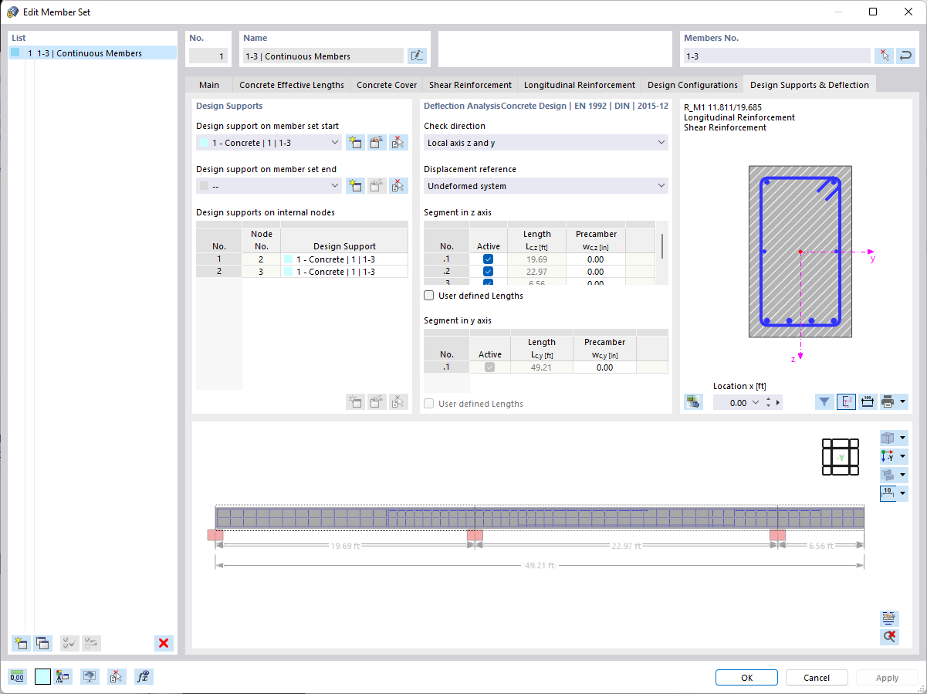The width and height of the screenshot is (927, 694).
Task: Open the Check direction dropdown
Action: point(661,143)
